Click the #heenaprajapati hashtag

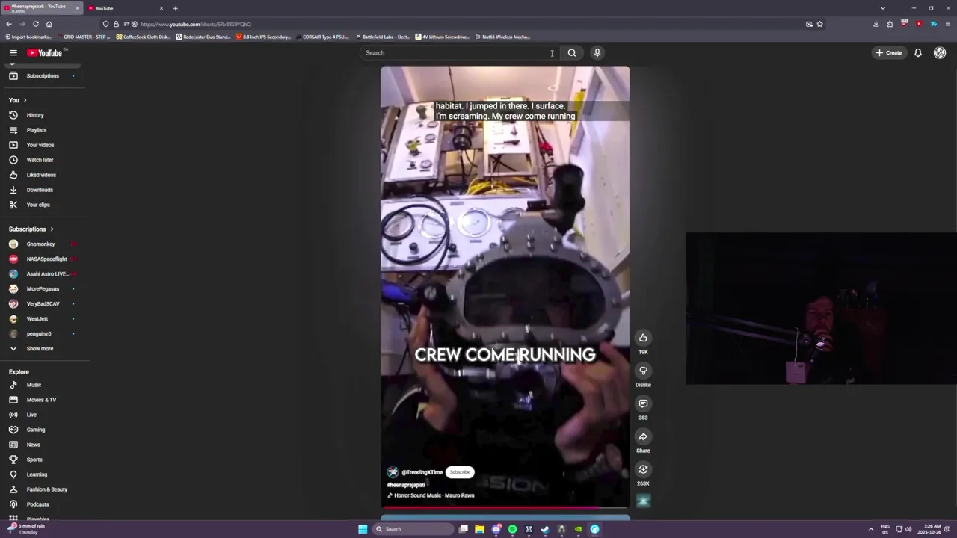[406, 485]
